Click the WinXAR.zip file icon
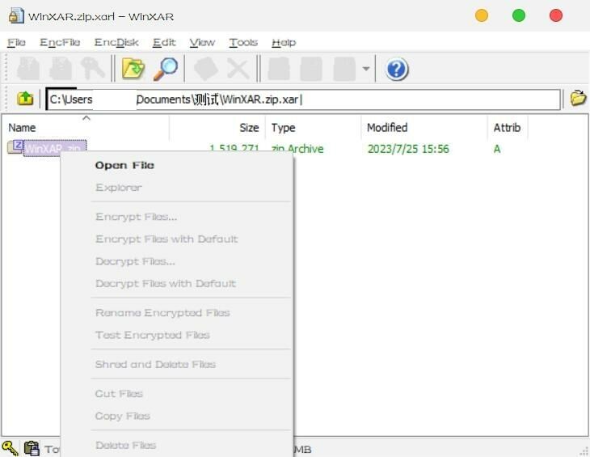The image size is (590, 457). click(15, 148)
